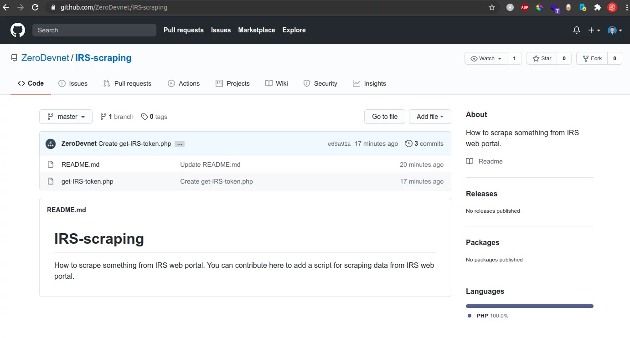Click the tags icon
Viewport: 630px width, 338px height.
tap(145, 117)
